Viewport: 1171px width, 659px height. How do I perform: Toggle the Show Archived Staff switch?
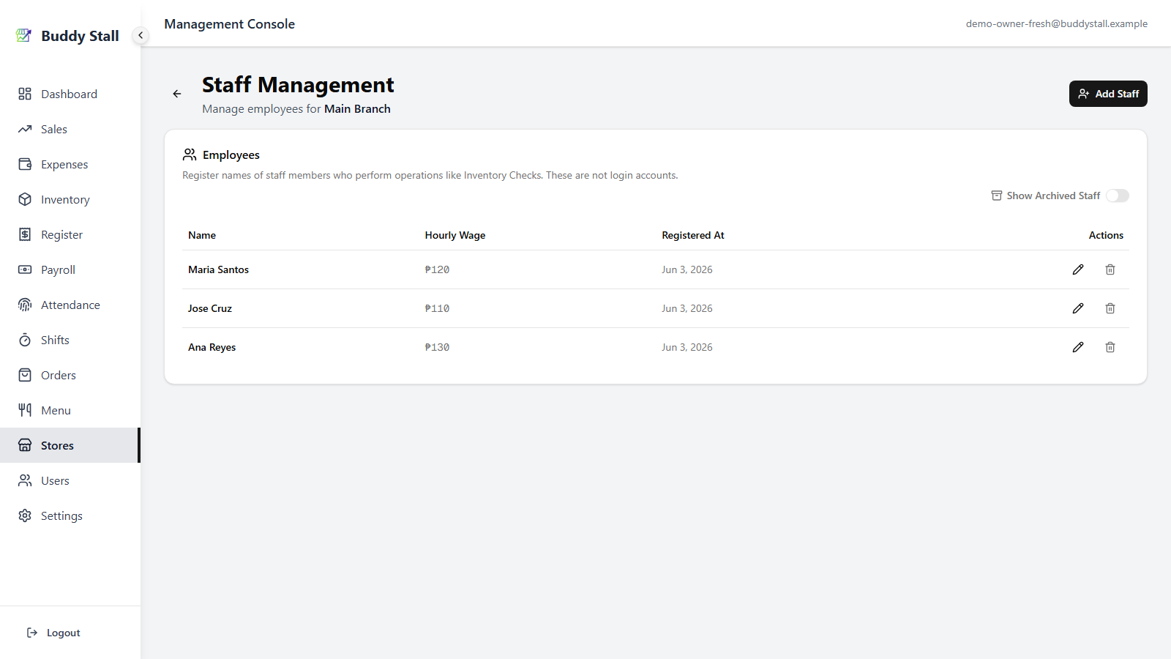[1118, 196]
